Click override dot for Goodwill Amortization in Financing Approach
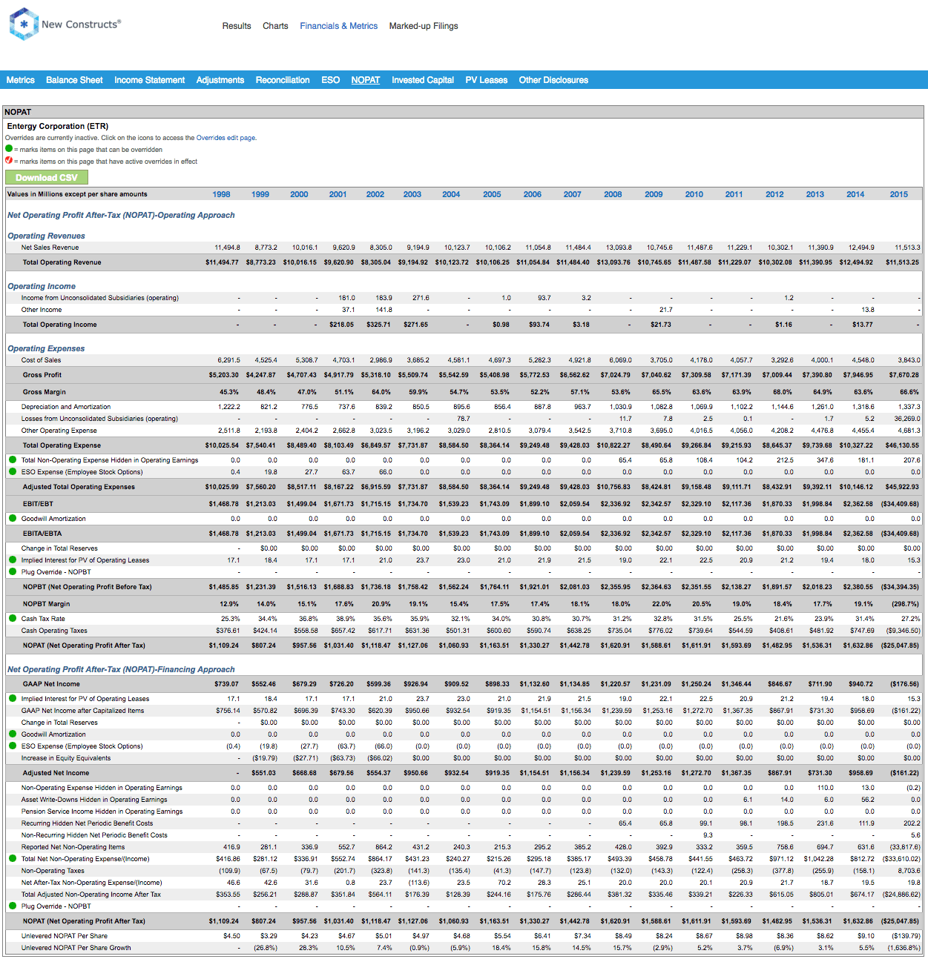 click(13, 734)
